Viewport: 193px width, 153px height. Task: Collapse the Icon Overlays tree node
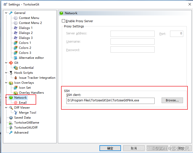pos(6,83)
